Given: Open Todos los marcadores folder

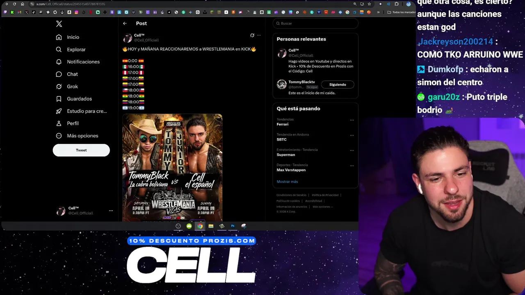Looking at the screenshot, I should coord(402,12).
